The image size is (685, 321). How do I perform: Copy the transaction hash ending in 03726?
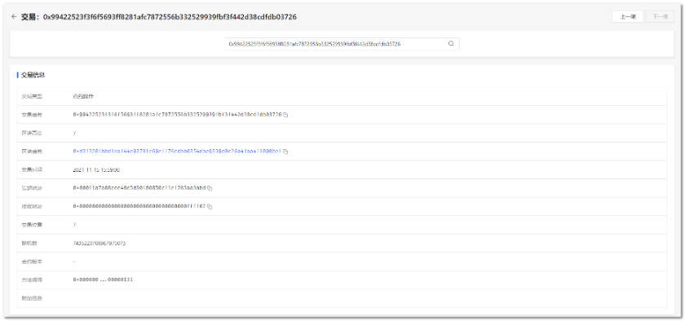coord(285,115)
